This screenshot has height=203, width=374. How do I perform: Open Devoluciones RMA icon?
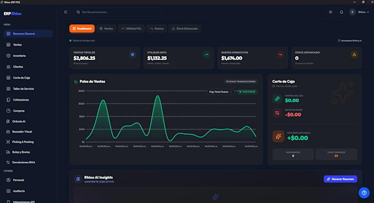(8, 162)
